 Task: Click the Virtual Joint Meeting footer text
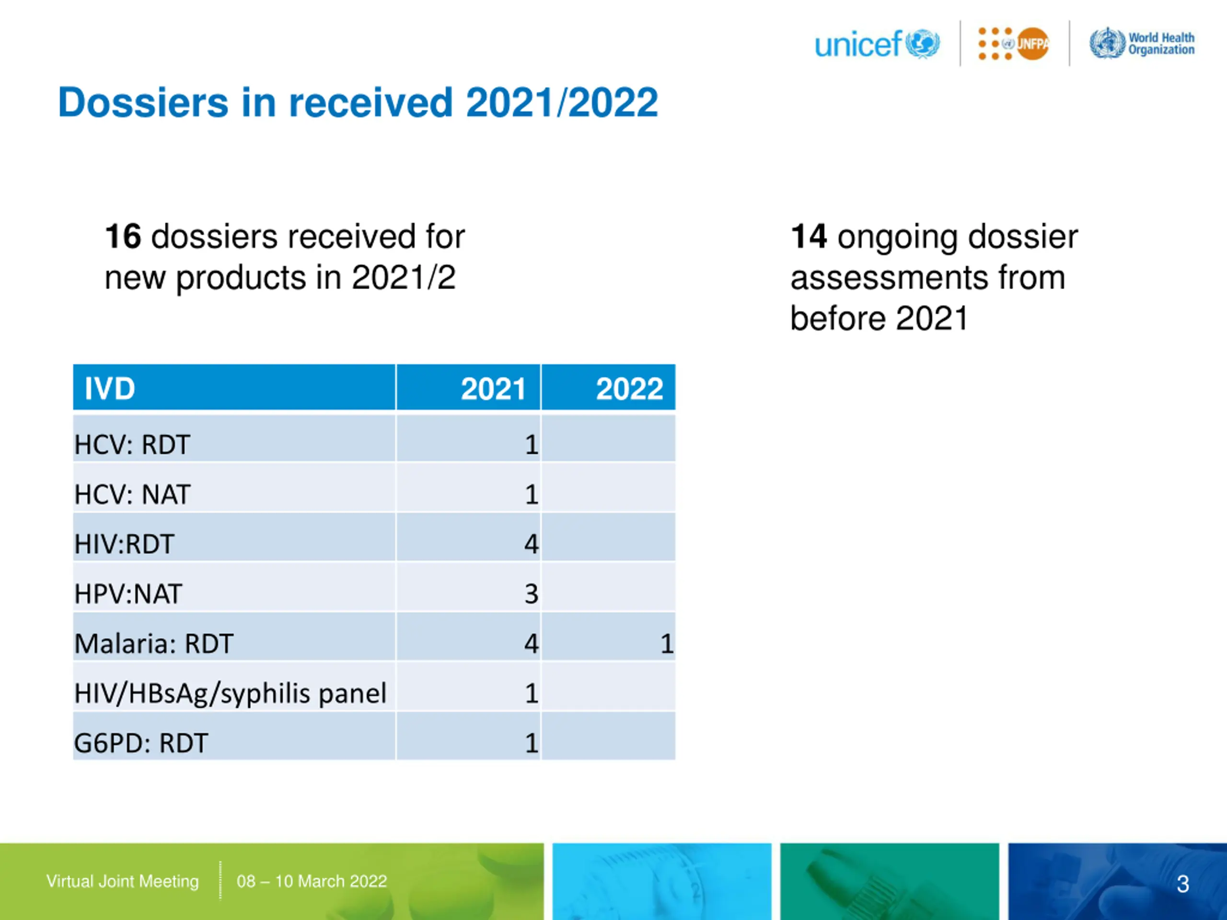click(x=123, y=881)
